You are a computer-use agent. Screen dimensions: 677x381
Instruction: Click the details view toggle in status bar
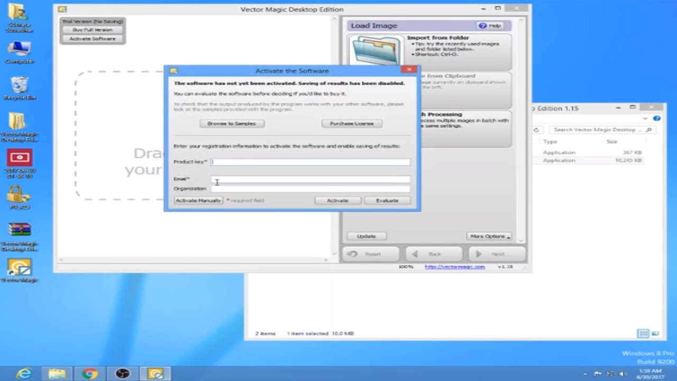643,333
